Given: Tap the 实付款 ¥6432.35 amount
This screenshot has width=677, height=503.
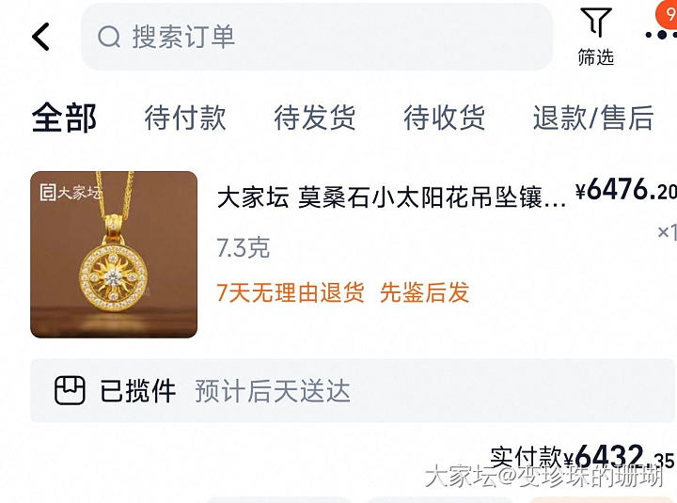Looking at the screenshot, I should [582, 458].
